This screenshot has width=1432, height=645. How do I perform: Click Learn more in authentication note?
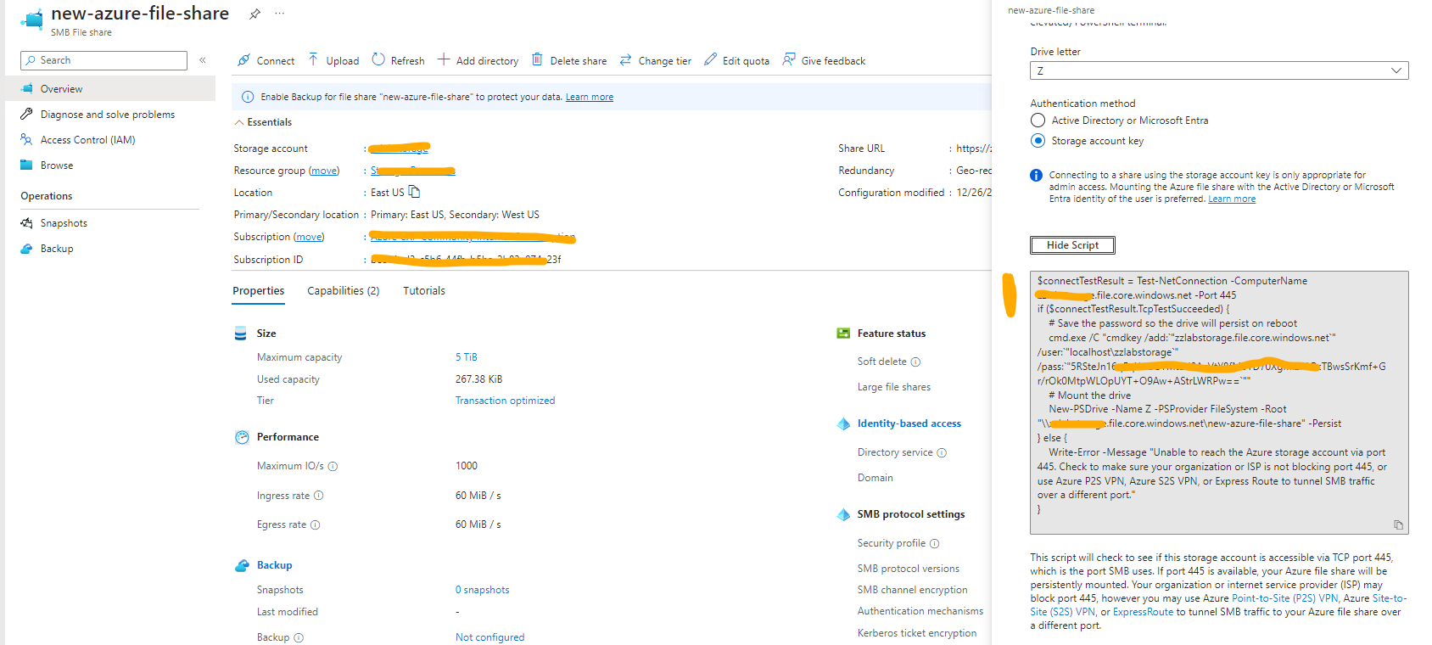coord(1232,199)
